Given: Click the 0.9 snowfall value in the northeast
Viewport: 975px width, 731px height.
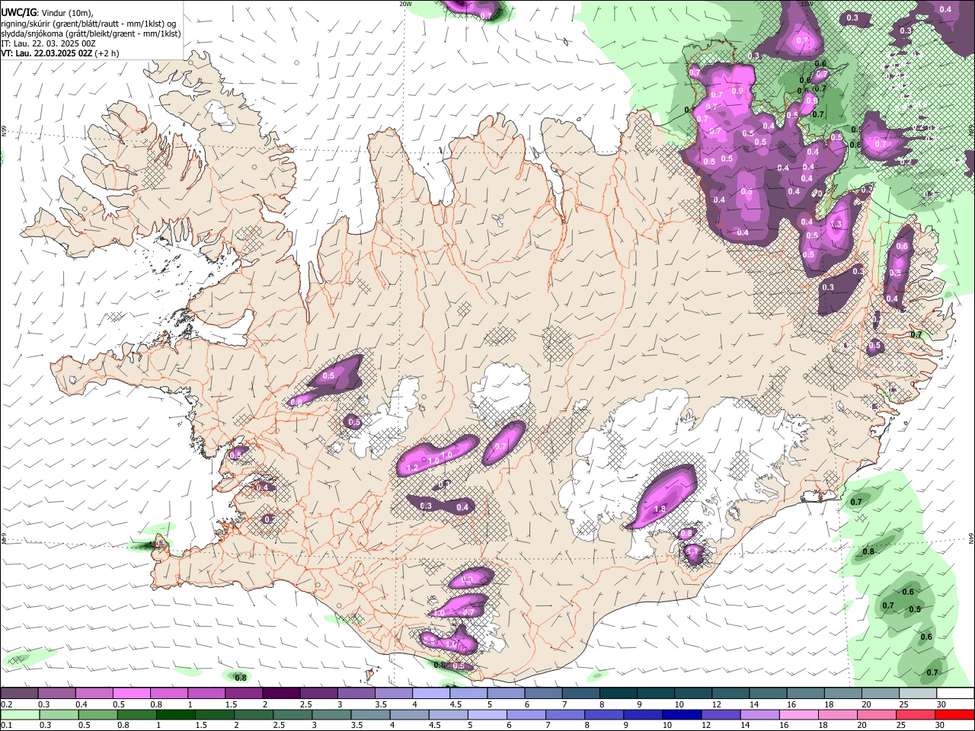Looking at the screenshot, I should tap(737, 91).
